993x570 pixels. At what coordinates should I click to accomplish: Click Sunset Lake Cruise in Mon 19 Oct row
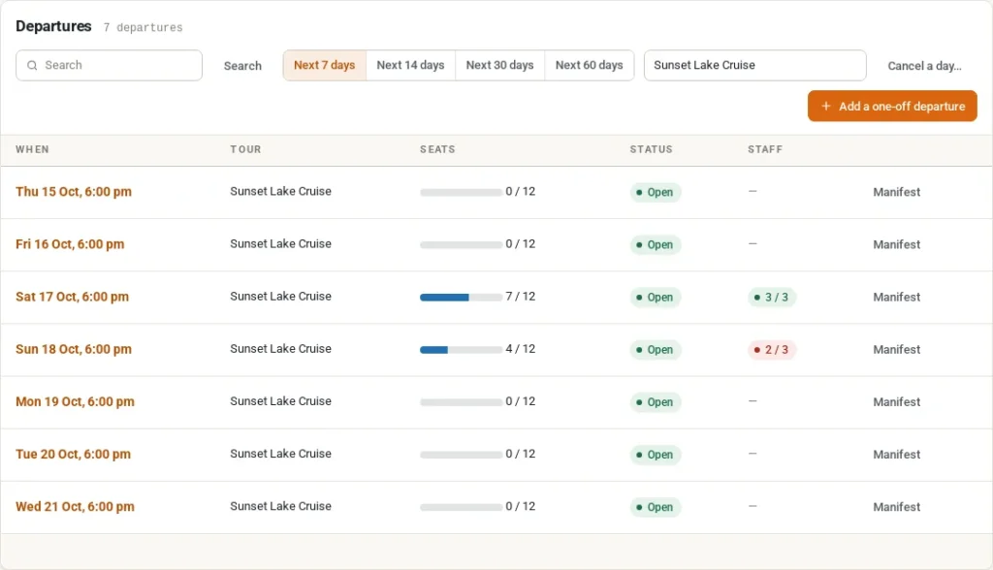tap(280, 401)
